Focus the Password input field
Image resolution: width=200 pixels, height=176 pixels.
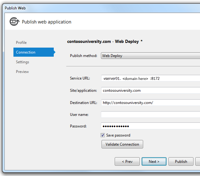[x=150, y=126]
